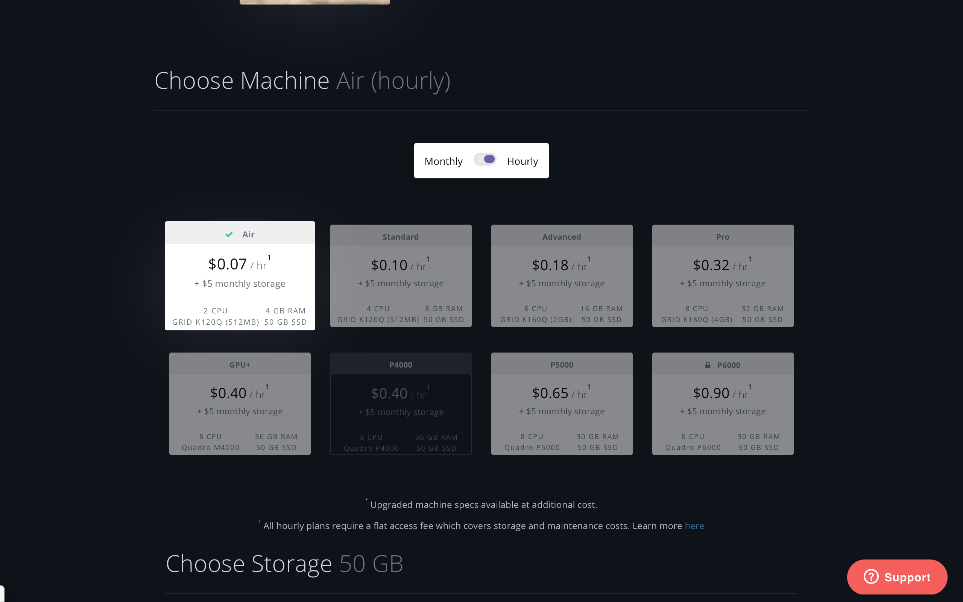Pick the P5000 machine card
The height and width of the screenshot is (602, 963).
click(x=562, y=403)
